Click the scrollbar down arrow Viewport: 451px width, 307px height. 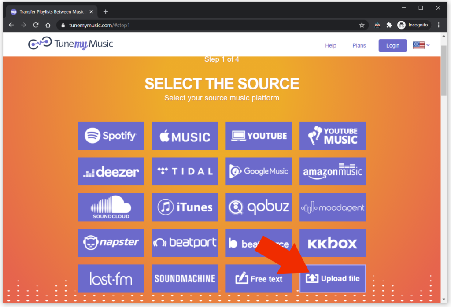click(x=444, y=300)
